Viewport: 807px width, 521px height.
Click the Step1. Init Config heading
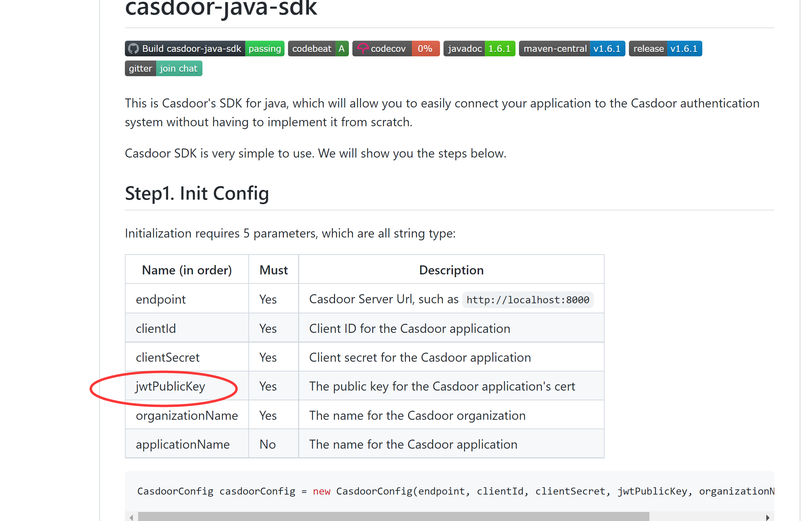[x=197, y=193]
